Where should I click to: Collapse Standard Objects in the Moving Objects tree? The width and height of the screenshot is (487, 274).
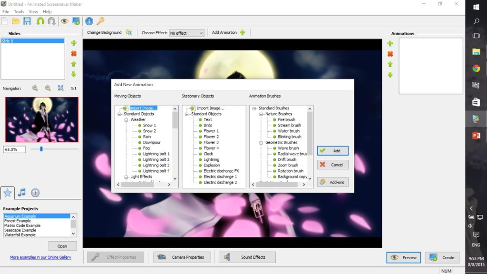119,114
